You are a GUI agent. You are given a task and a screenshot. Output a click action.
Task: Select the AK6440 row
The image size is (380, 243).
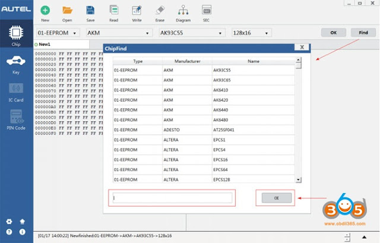[204, 110]
